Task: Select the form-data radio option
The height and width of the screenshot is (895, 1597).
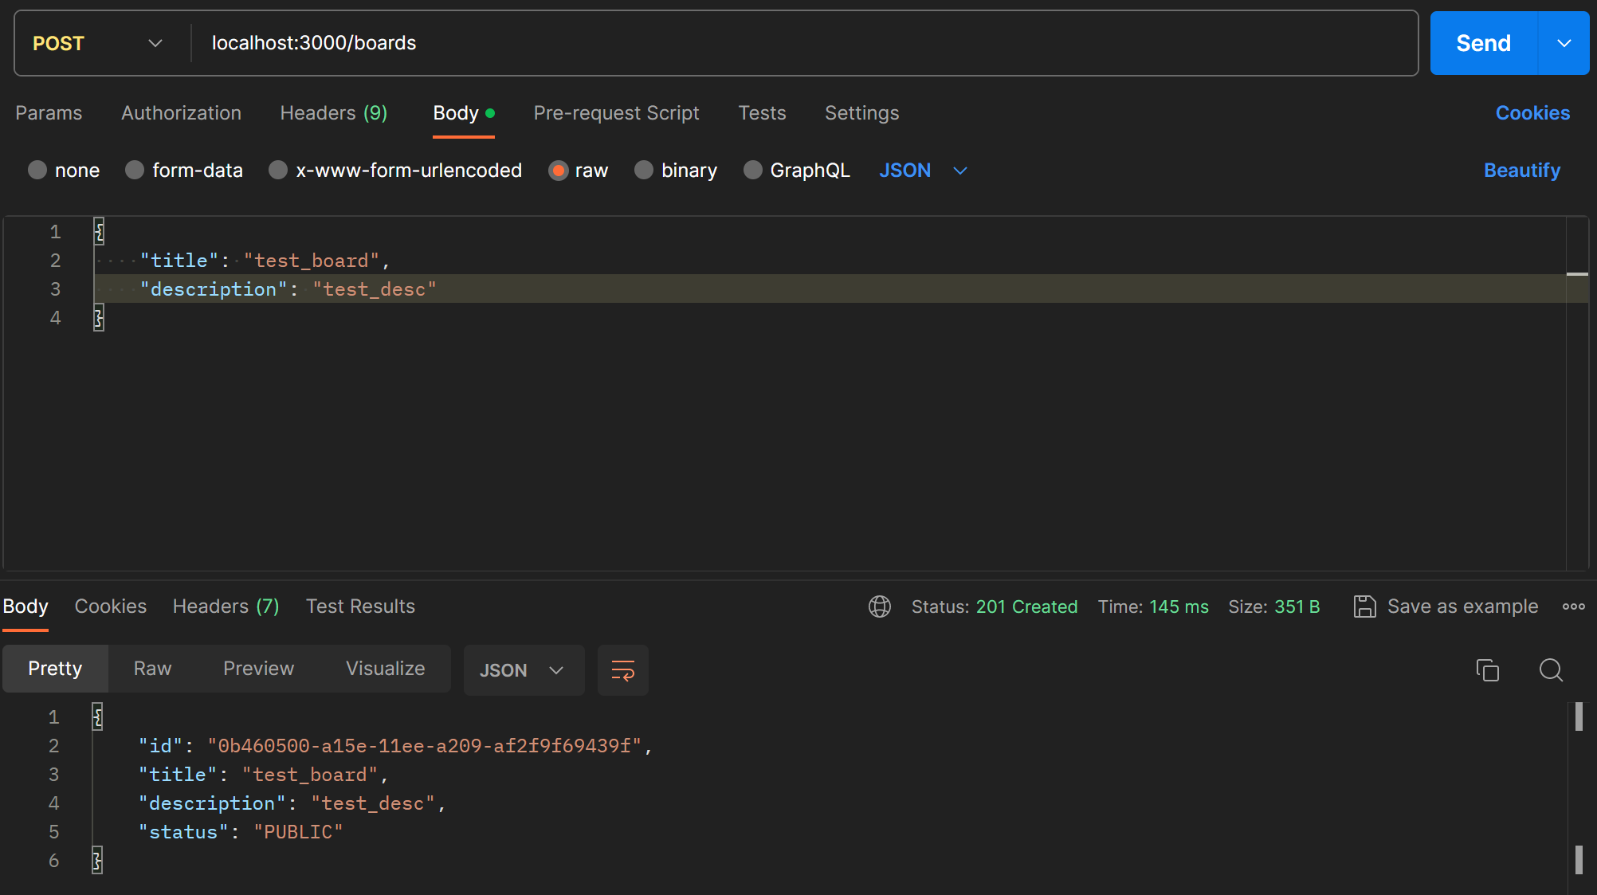Action: pos(135,170)
